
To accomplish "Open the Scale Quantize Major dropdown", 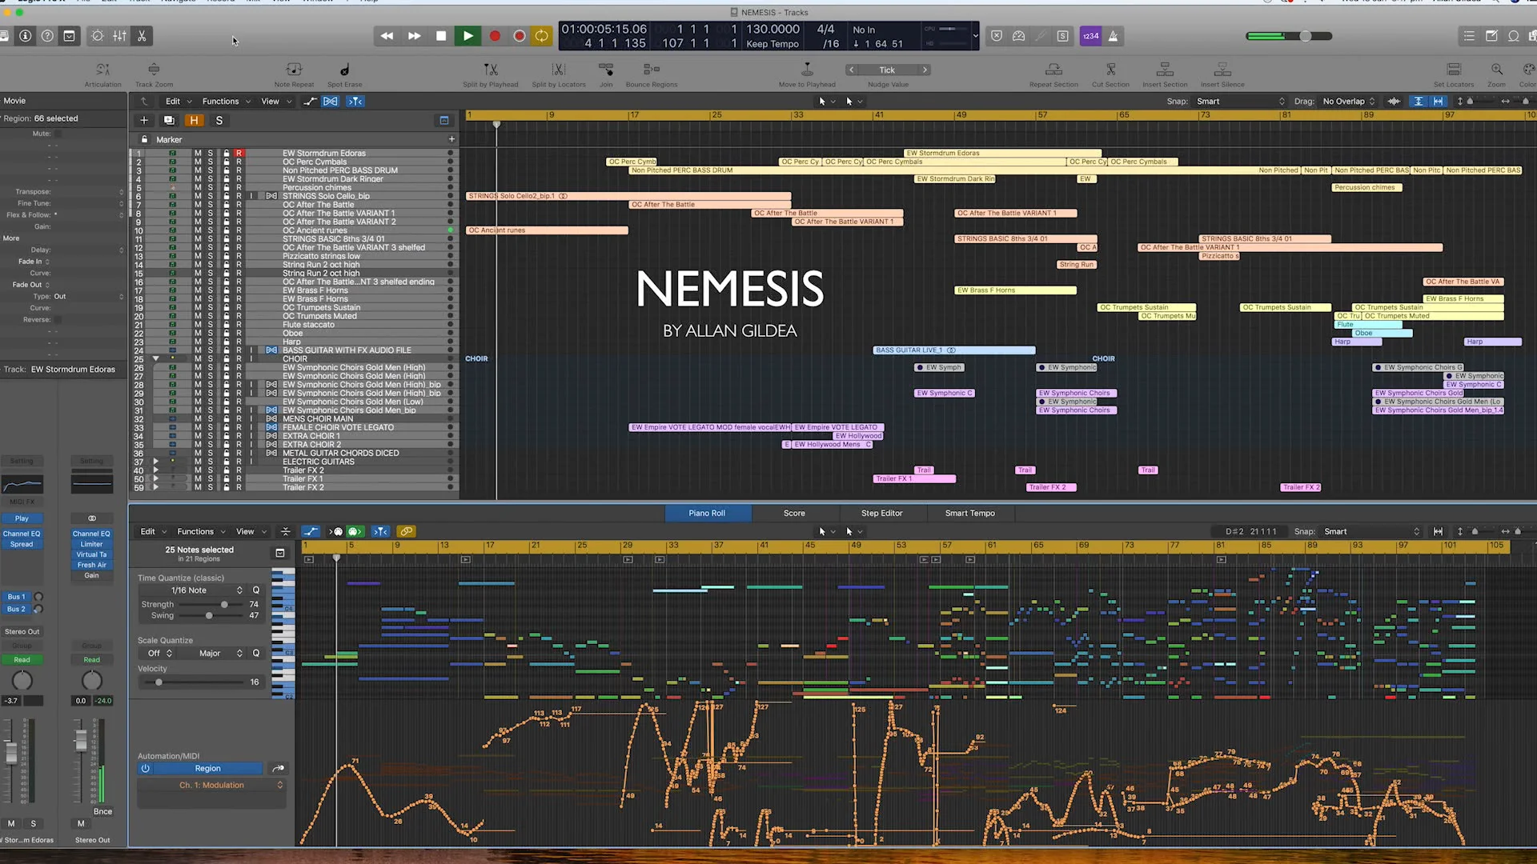I will point(210,653).
